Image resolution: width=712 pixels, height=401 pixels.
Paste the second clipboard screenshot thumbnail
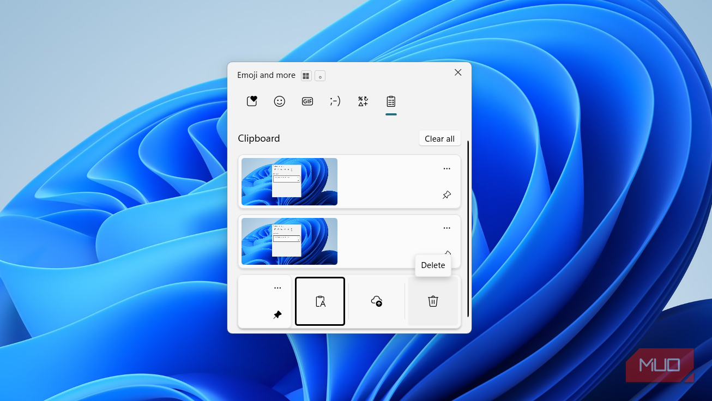[x=289, y=241]
